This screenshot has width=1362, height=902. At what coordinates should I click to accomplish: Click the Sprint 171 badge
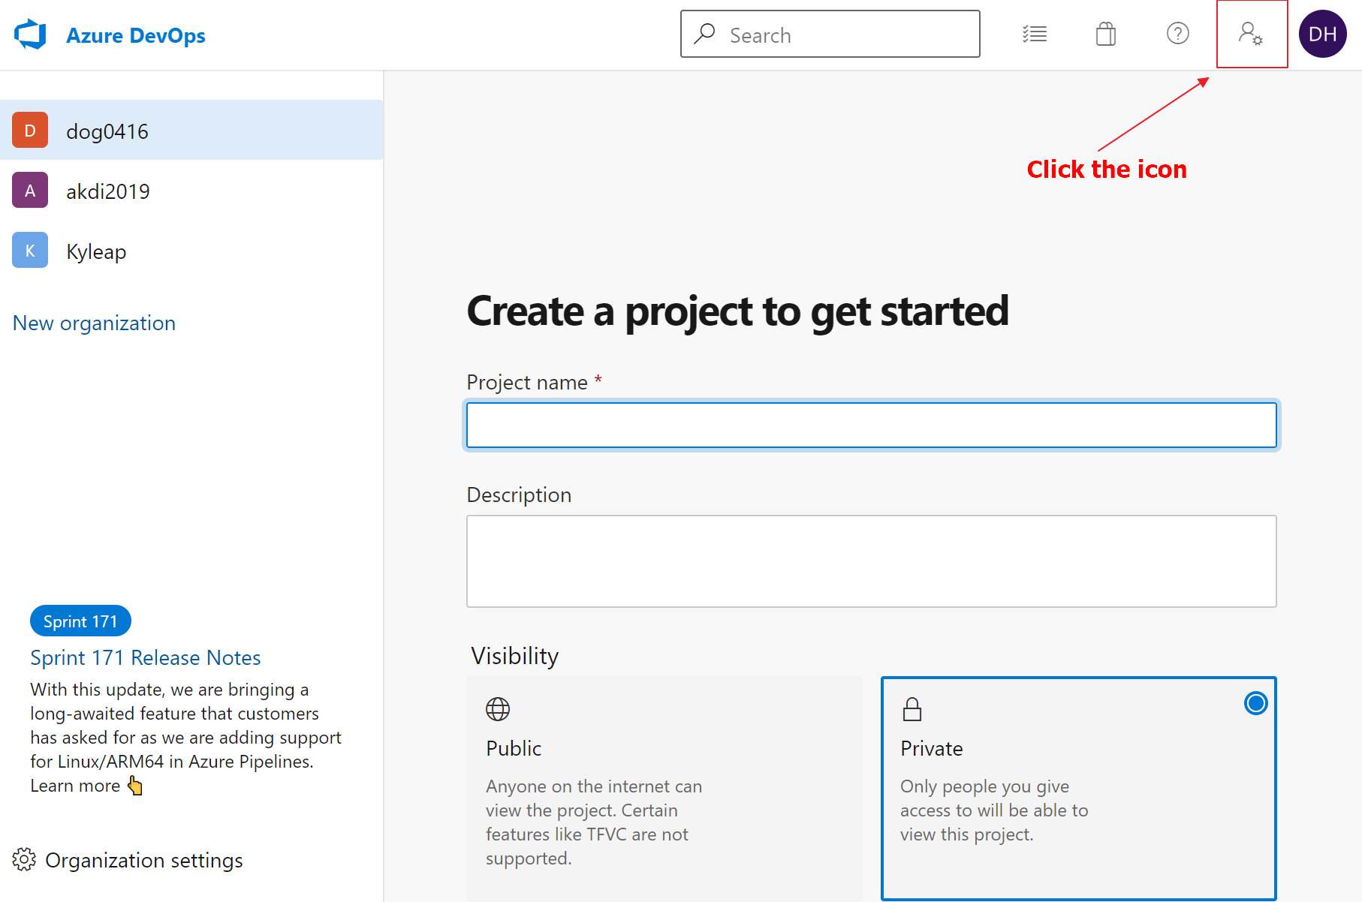tap(80, 621)
